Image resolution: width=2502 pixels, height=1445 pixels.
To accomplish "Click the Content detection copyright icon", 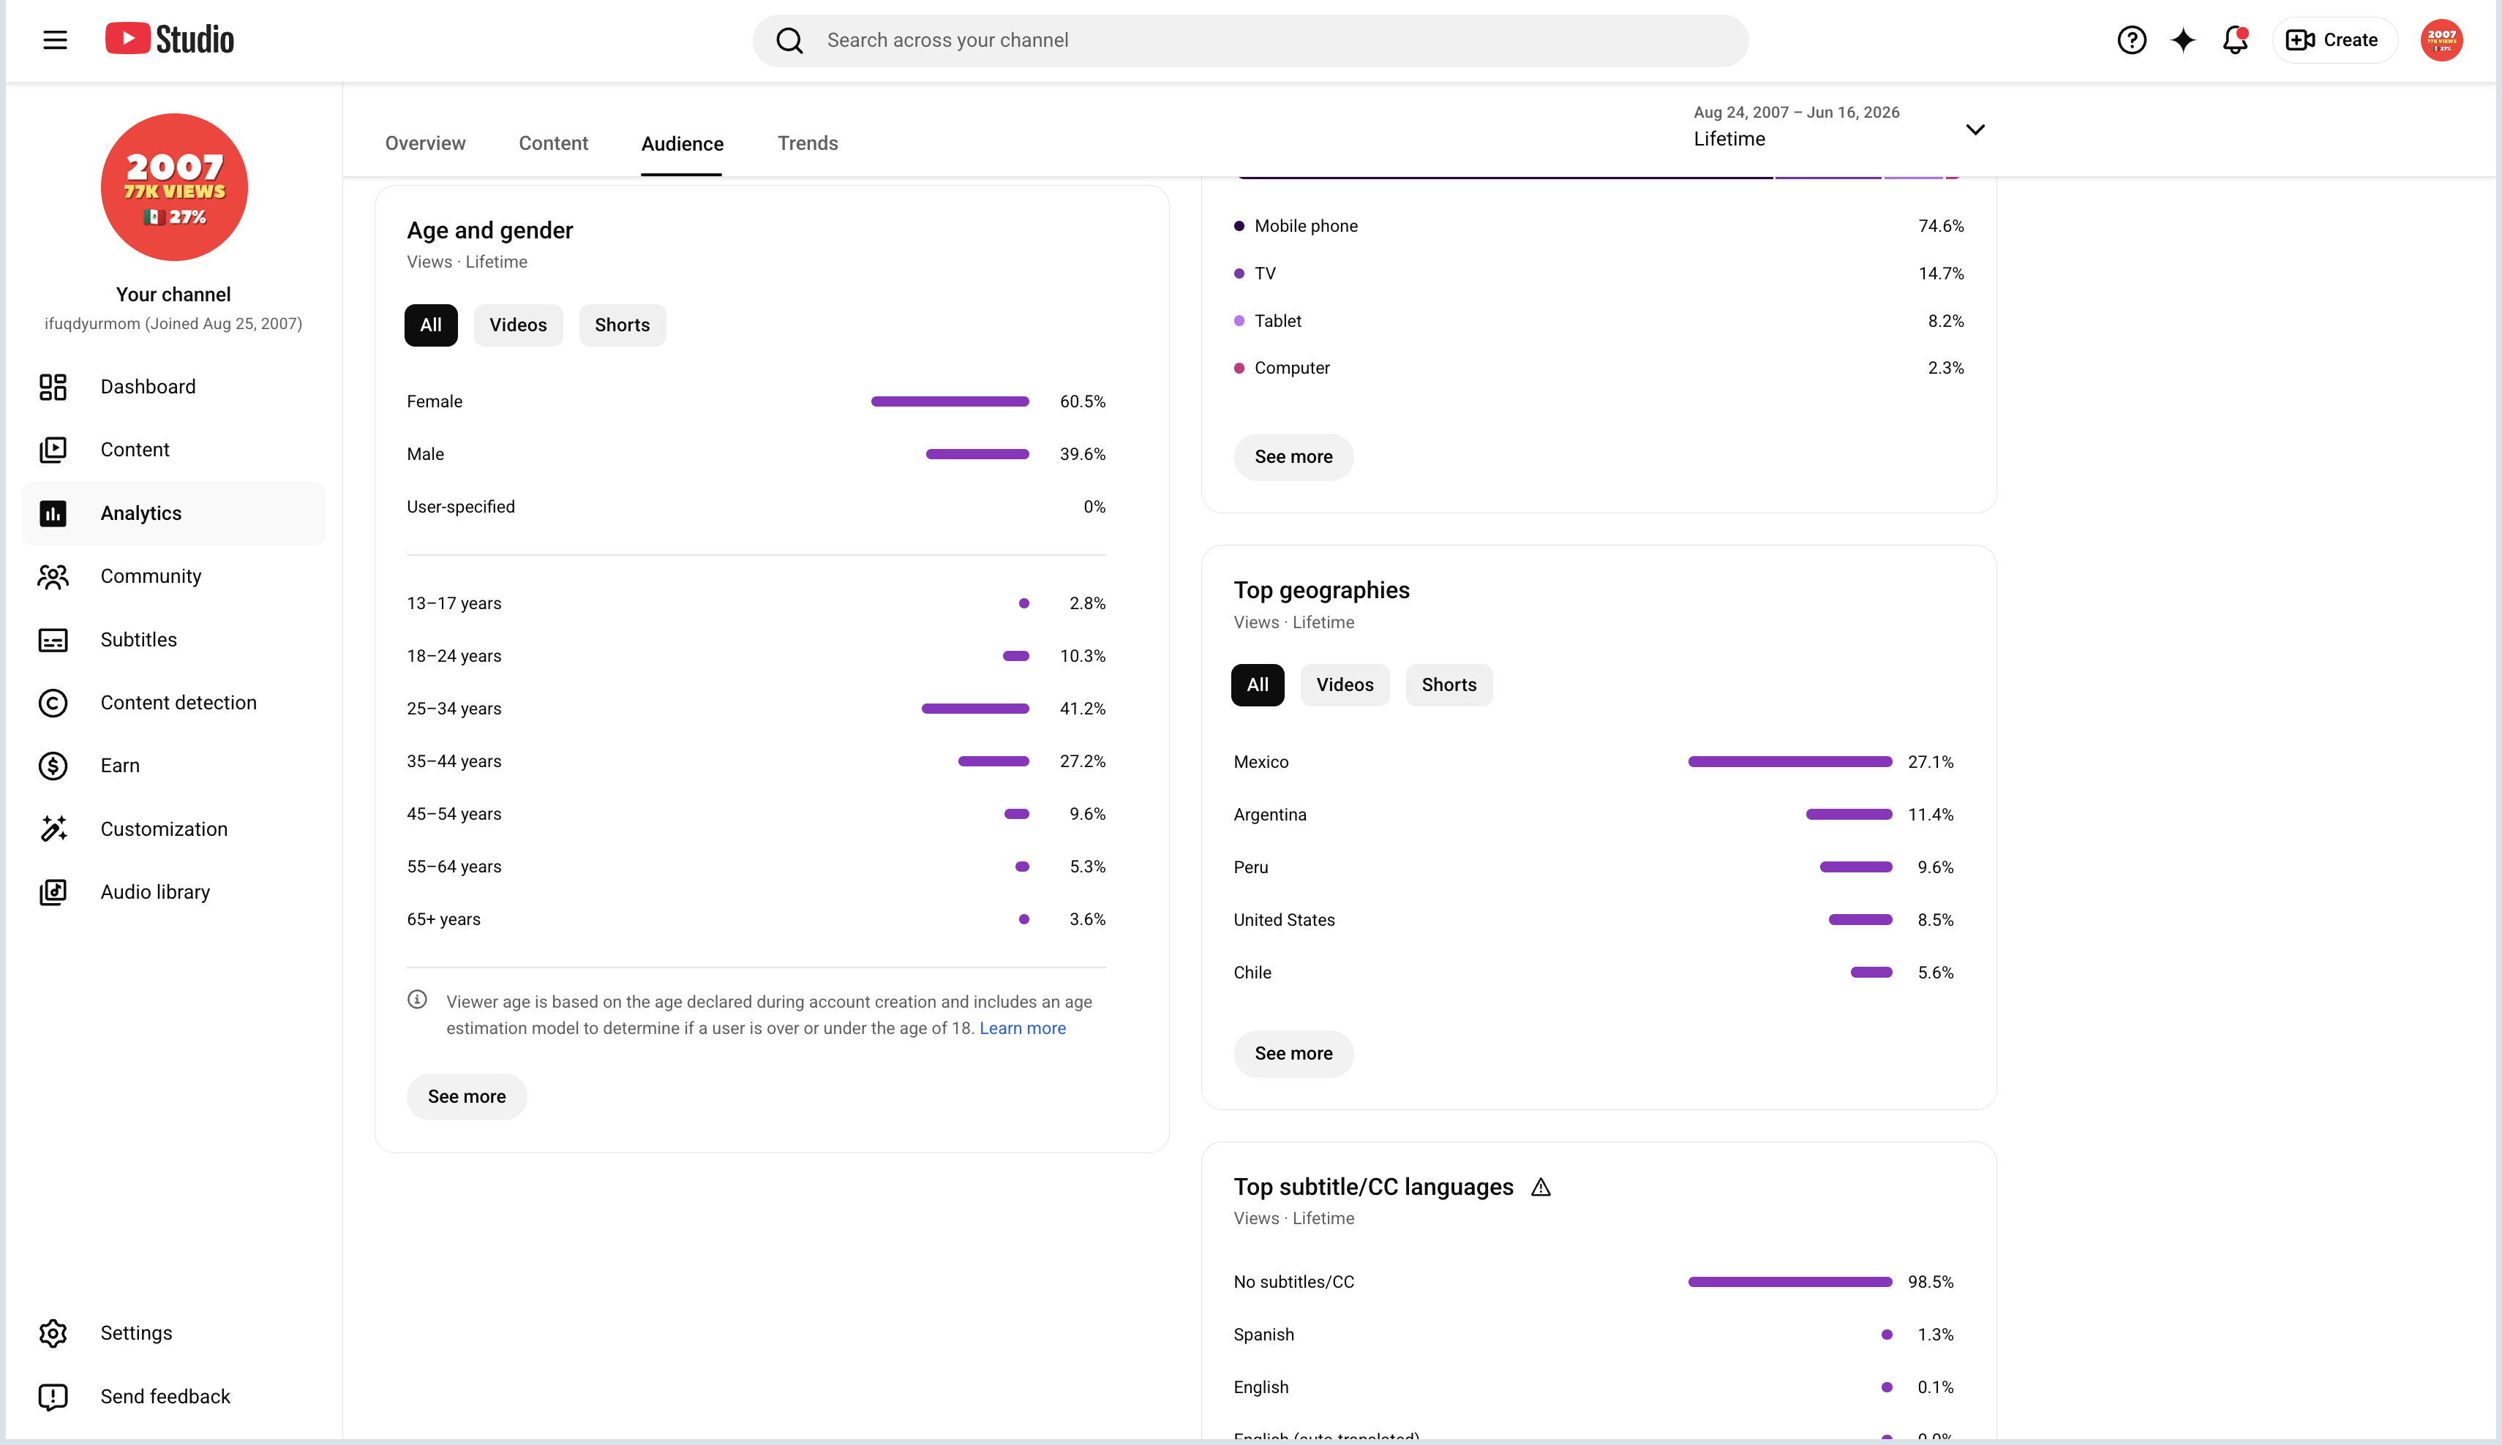I will tap(53, 703).
